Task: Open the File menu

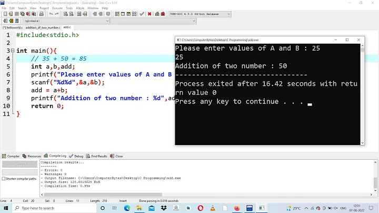Action: pos(4,8)
